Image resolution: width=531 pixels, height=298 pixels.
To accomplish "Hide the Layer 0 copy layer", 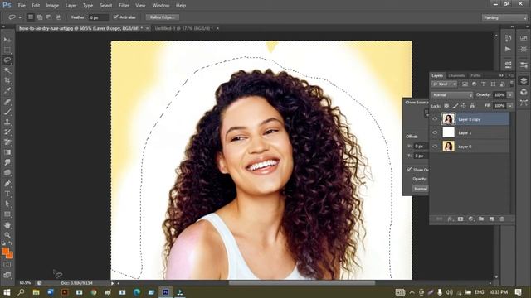I will (x=435, y=119).
